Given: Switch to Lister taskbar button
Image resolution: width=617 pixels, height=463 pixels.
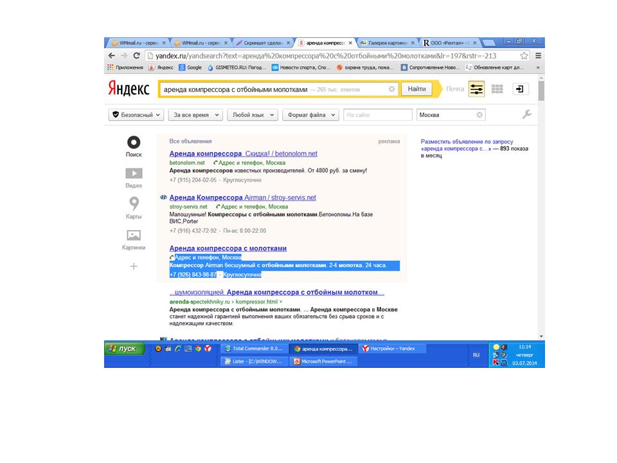Looking at the screenshot, I should (255, 361).
